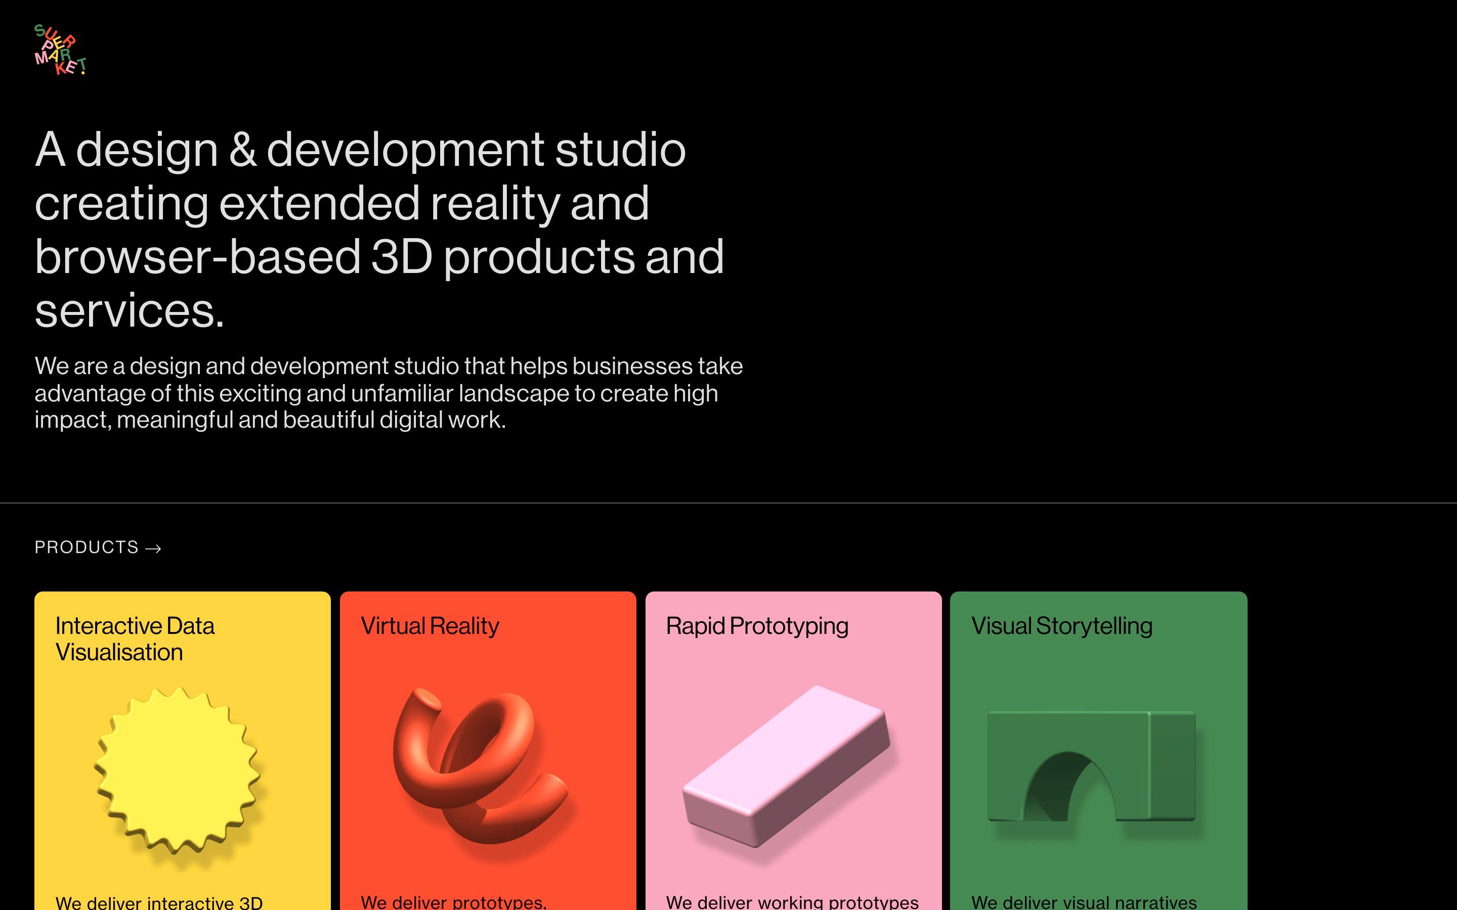Open the Virtual Reality card title
The width and height of the screenshot is (1457, 910).
pos(430,626)
